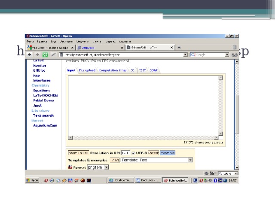This screenshot has height=206, width=275.
Task: Click the Reset button
Action: pos(153,153)
